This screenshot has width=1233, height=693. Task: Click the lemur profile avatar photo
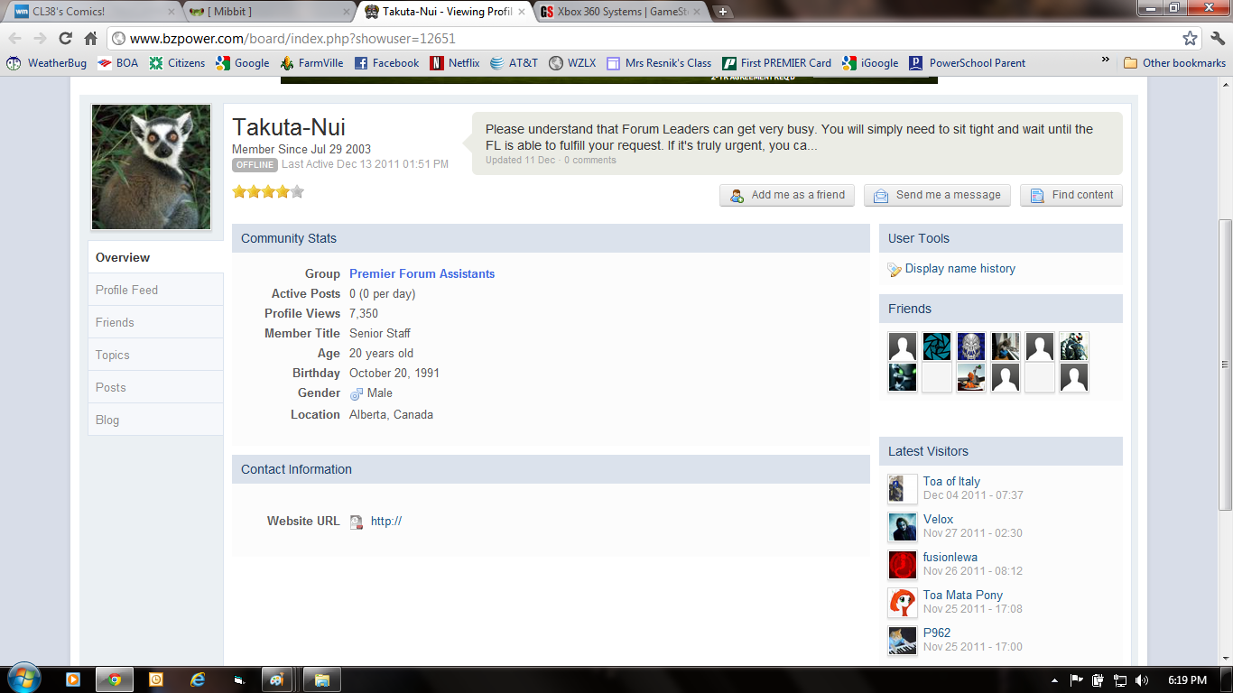(151, 167)
